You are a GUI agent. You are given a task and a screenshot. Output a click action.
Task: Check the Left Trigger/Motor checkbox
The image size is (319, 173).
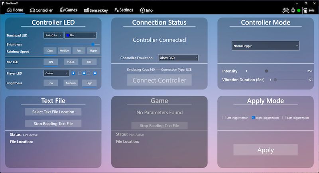pos(224,118)
